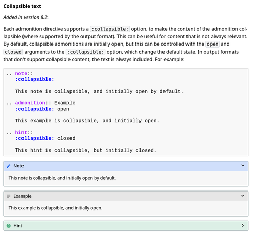Click 'hint::' directive in the code block
The height and width of the screenshot is (234, 257).
(24, 132)
